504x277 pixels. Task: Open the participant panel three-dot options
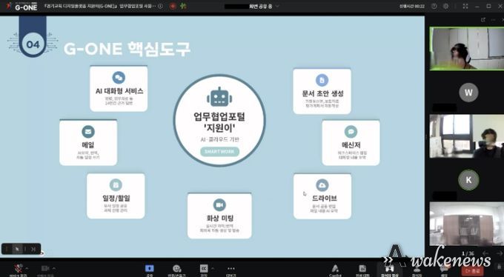[494, 19]
